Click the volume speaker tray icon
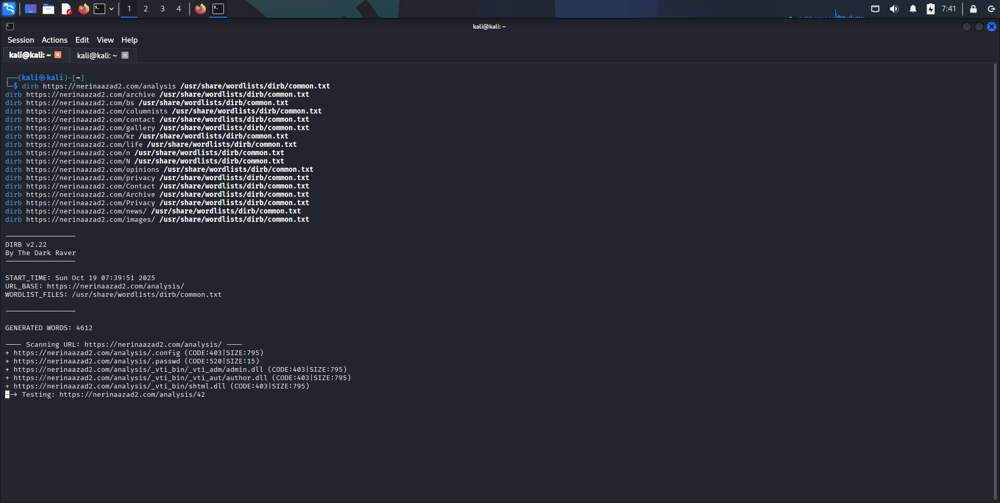The width and height of the screenshot is (1000, 503). 894,9
